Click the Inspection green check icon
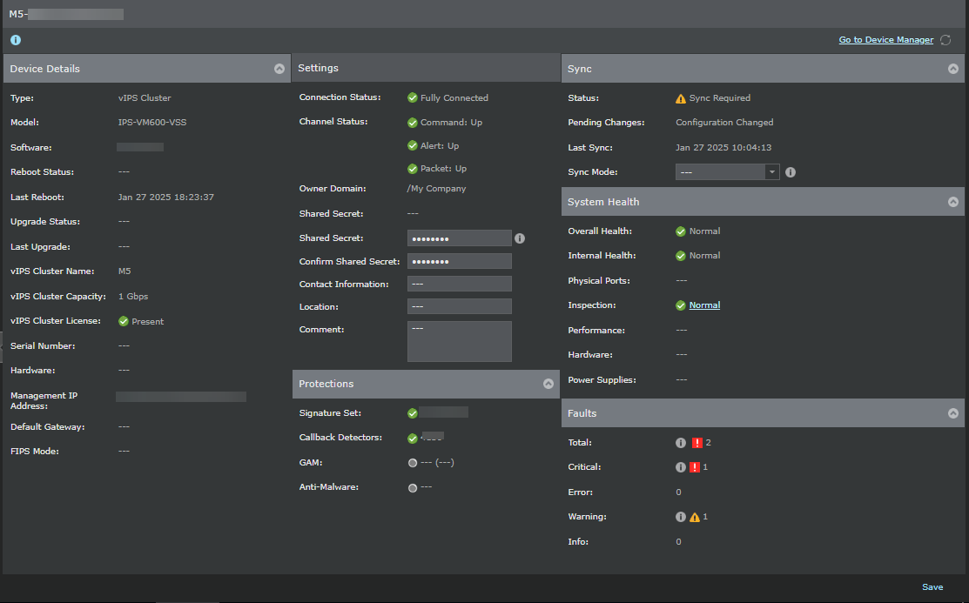969x603 pixels. pos(681,305)
